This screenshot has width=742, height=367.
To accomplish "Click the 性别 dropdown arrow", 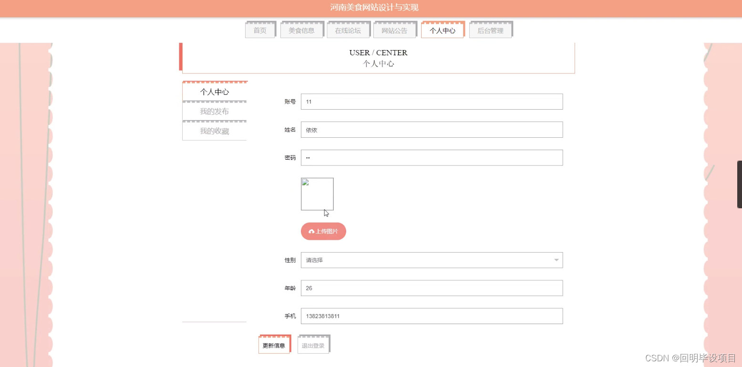I will [x=556, y=260].
